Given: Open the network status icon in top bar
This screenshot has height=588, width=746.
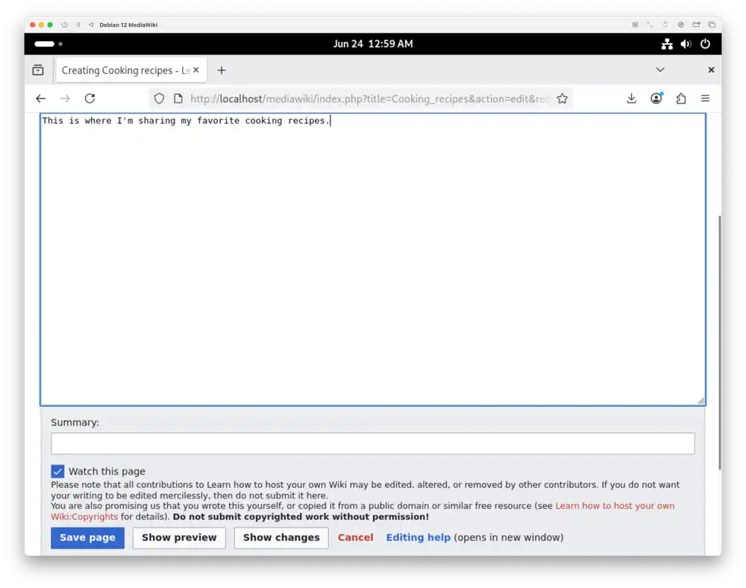Looking at the screenshot, I should pos(667,44).
